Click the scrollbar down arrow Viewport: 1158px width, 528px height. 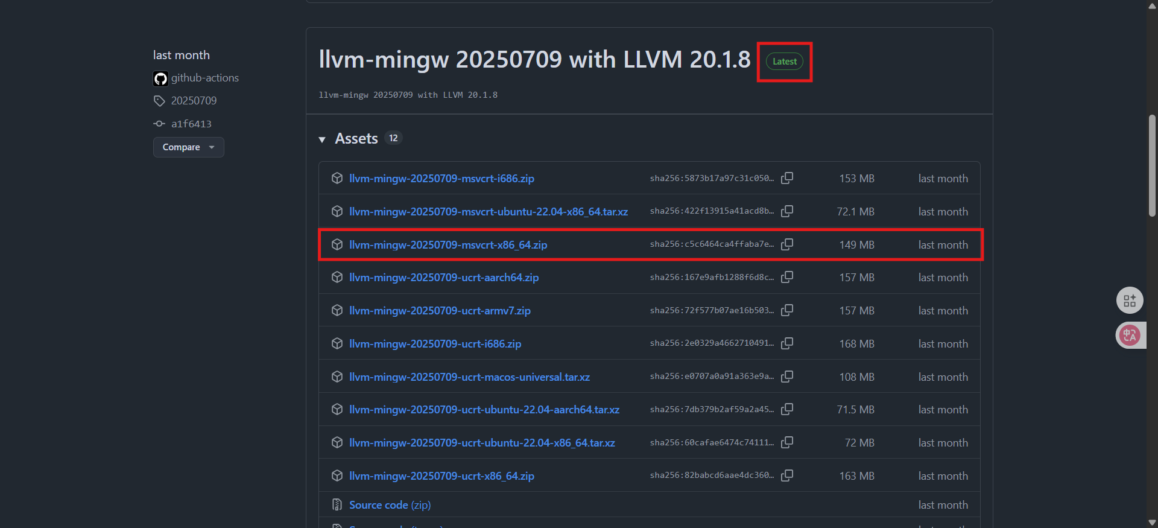tap(1152, 522)
